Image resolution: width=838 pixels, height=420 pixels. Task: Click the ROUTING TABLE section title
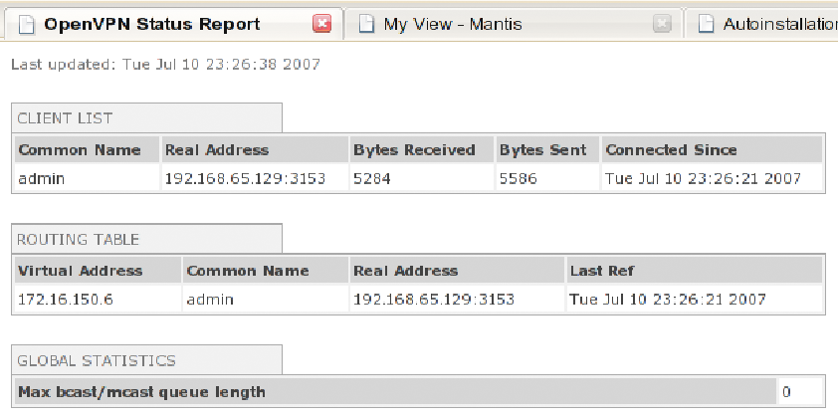(79, 239)
